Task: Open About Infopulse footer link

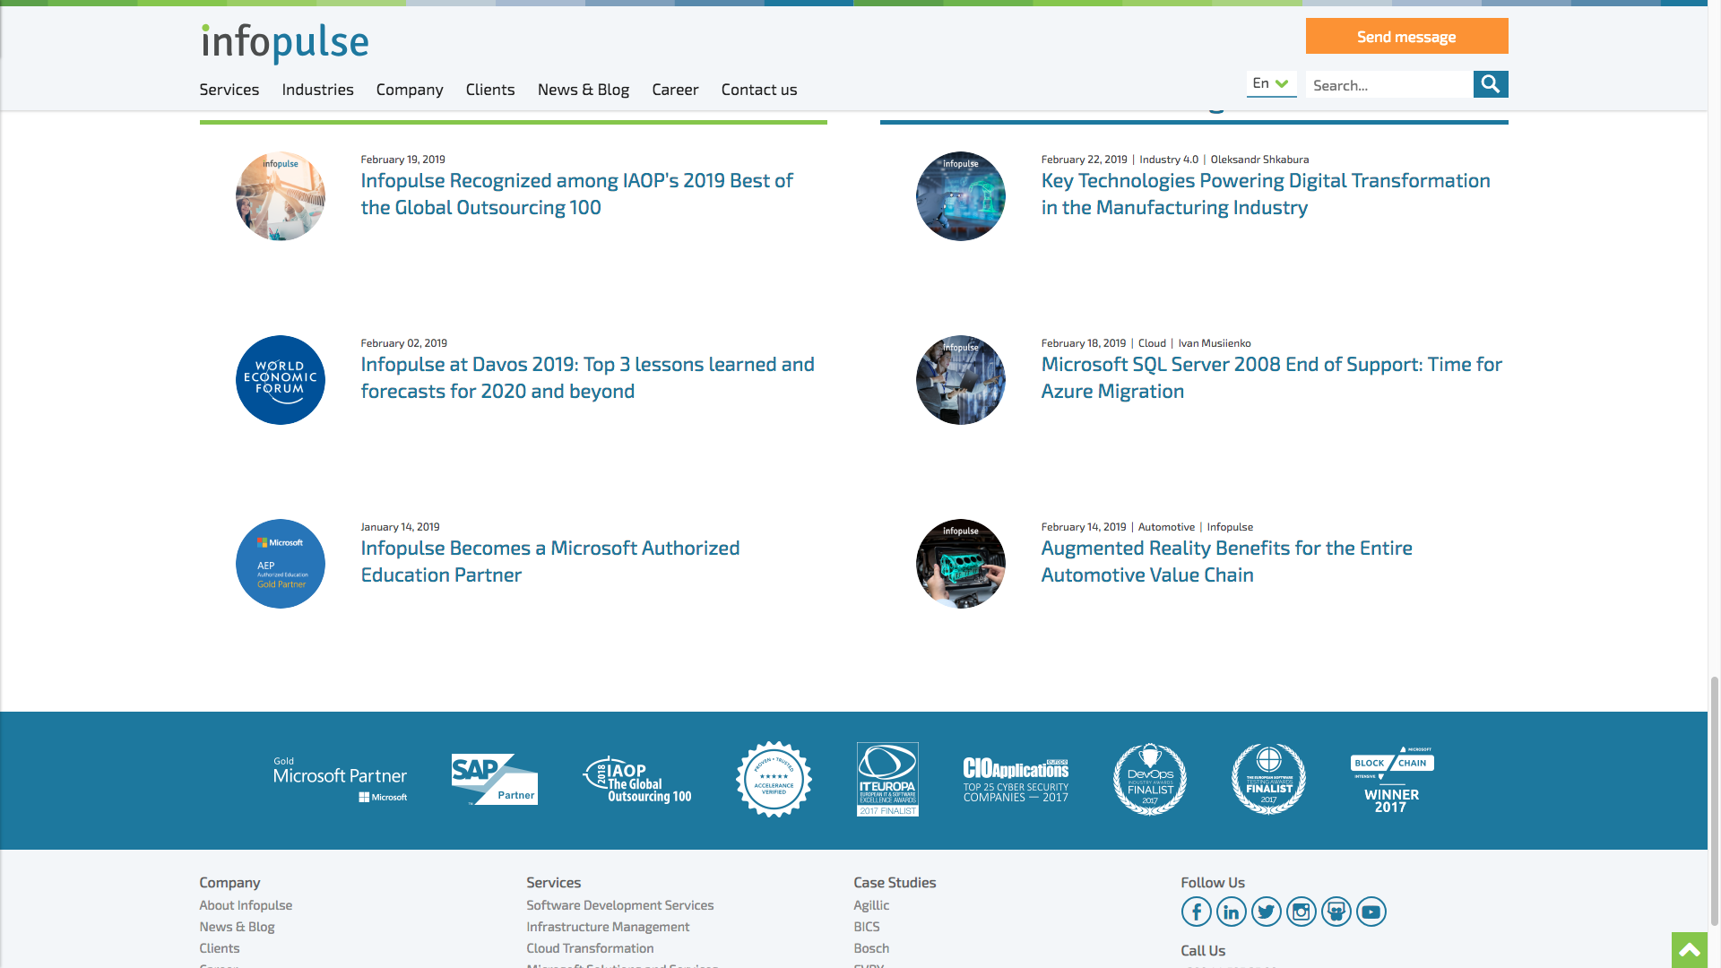Action: 246,905
